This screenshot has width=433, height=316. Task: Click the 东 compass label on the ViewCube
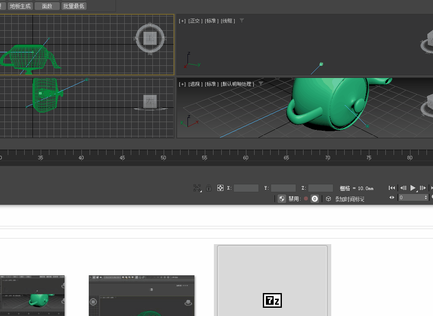click(164, 39)
